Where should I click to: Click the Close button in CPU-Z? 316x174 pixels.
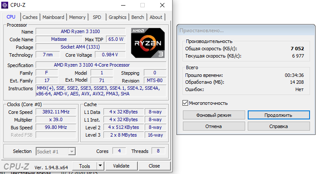pos(154,166)
